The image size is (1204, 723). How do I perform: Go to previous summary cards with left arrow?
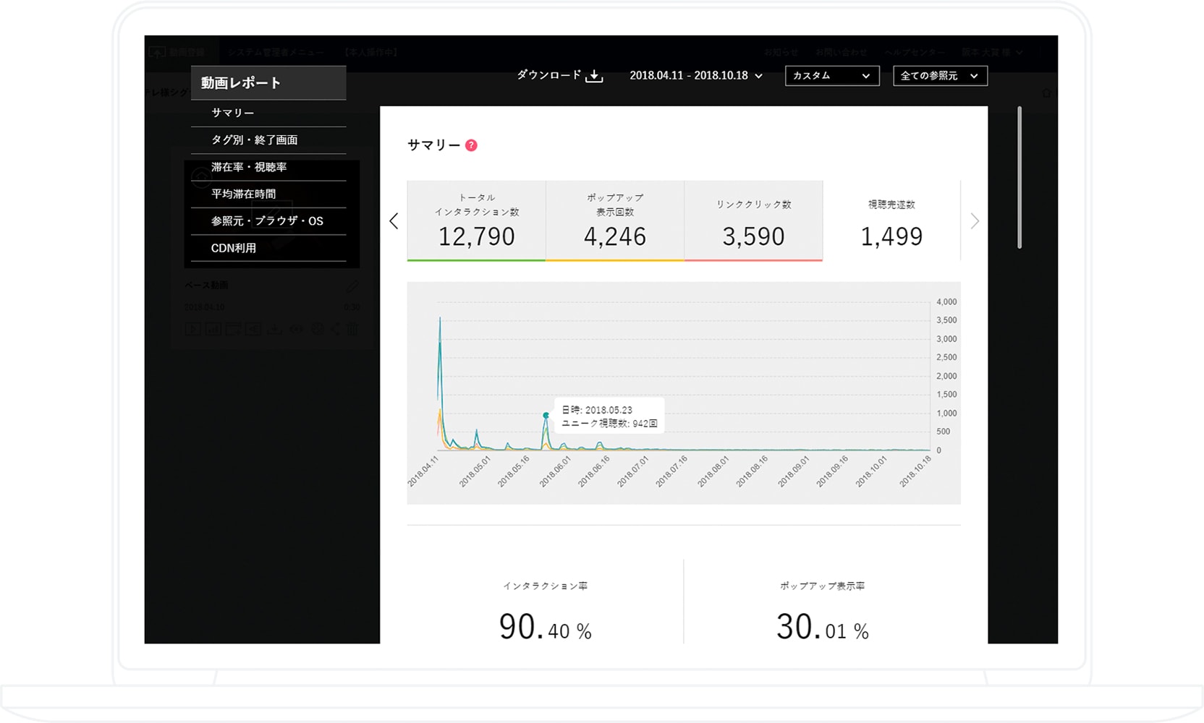[394, 221]
